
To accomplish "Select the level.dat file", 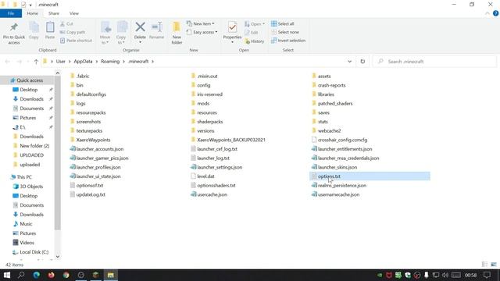I will (205, 176).
